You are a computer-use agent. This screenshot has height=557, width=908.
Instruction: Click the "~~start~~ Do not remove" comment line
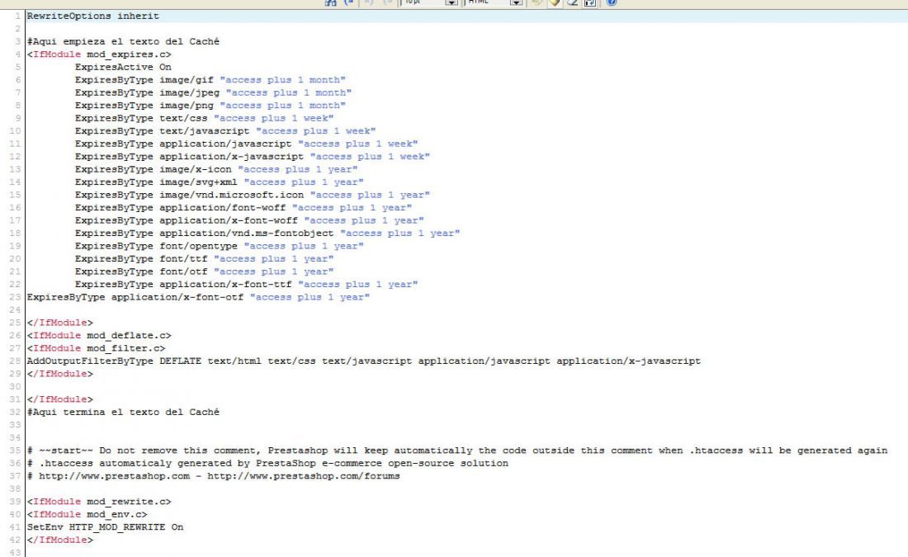pos(457,451)
